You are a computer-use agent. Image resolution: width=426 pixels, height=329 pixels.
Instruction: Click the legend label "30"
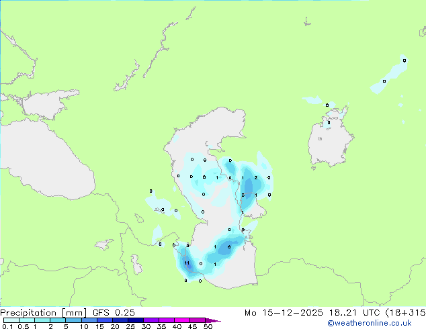[146, 326]
